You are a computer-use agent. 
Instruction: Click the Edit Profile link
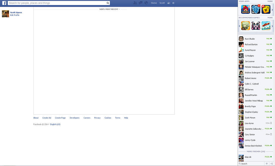coord(15,15)
